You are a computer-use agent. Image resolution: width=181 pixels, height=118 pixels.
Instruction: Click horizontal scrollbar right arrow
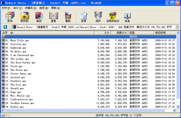point(175,110)
